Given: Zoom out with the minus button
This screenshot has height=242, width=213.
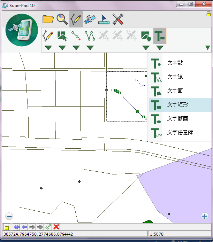Looking at the screenshot, I should pos(9,216).
